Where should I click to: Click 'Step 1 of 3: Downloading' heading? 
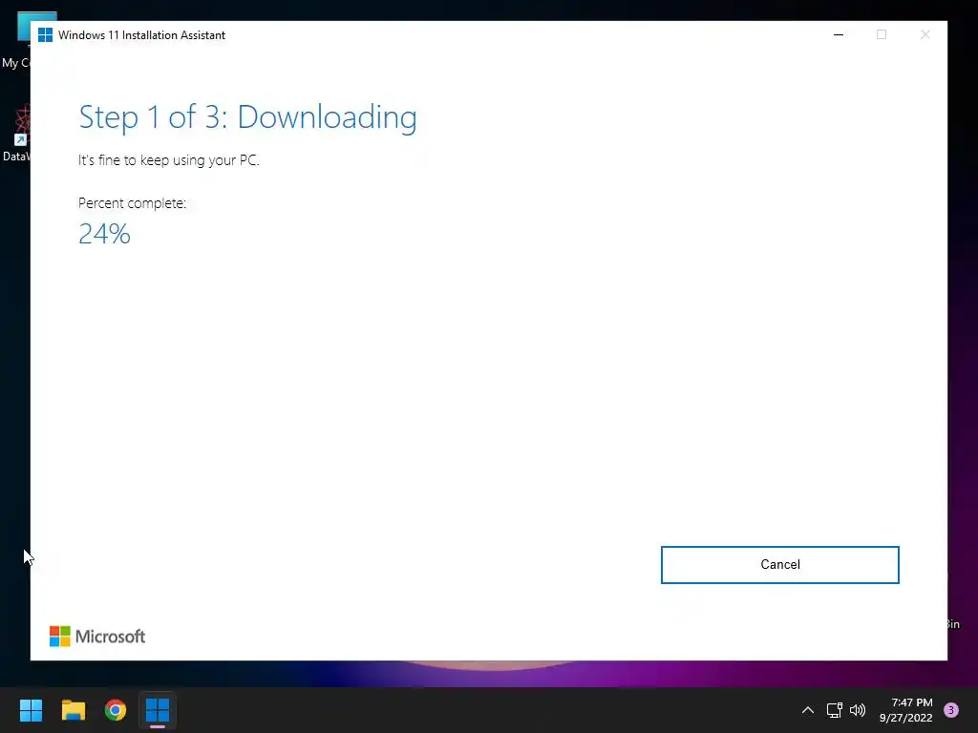click(247, 117)
